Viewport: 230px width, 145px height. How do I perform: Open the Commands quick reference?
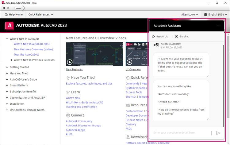[x=132, y=84]
